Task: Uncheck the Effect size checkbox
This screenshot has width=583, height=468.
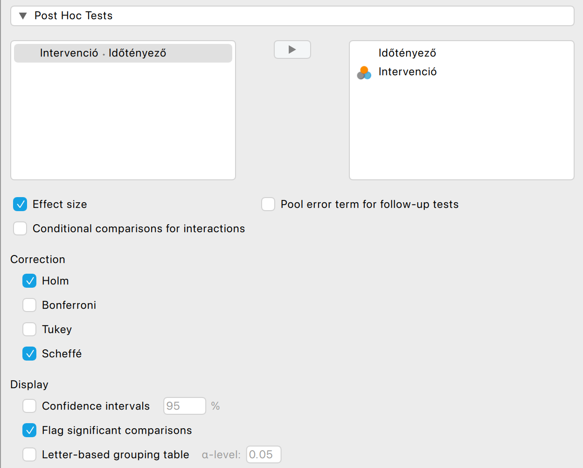Action: click(20, 204)
